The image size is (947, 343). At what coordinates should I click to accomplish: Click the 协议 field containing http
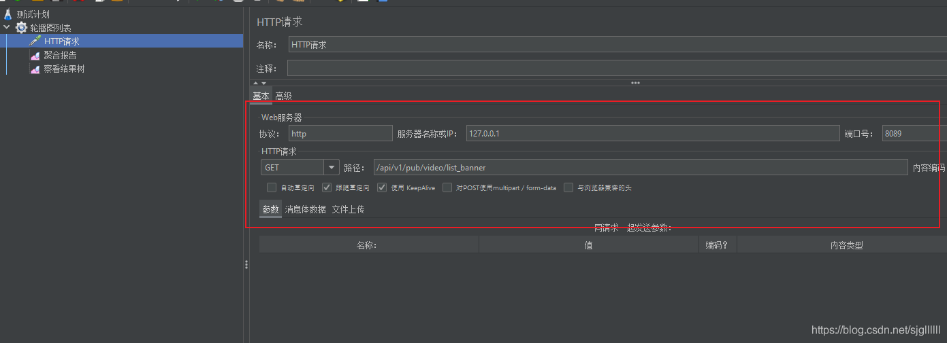click(x=340, y=133)
